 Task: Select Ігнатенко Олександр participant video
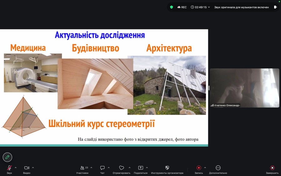pos(244,88)
